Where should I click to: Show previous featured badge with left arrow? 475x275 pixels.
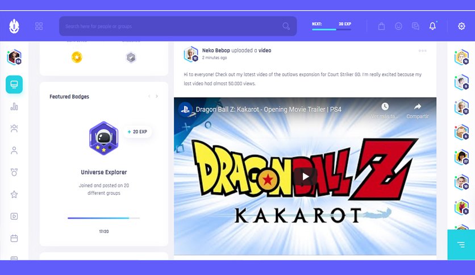(x=149, y=97)
